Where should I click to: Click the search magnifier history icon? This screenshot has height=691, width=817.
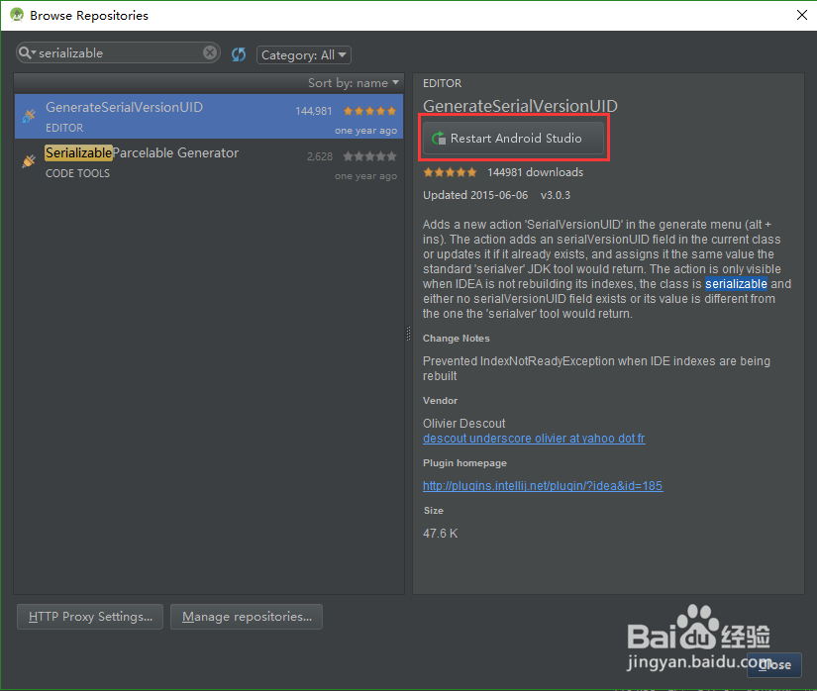coord(27,52)
